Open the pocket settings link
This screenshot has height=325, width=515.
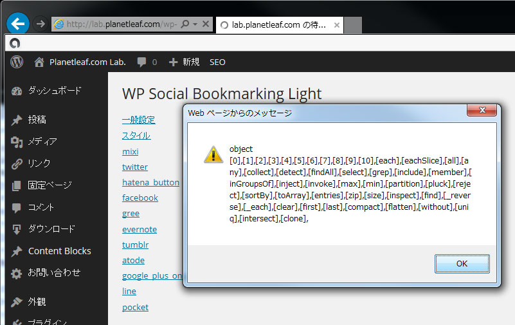(135, 307)
